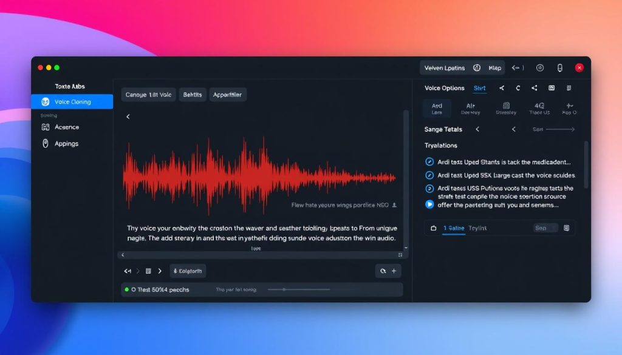This screenshot has width=622, height=355.
Task: Click the share icon in Voice Options row
Action: pyautogui.click(x=535, y=88)
